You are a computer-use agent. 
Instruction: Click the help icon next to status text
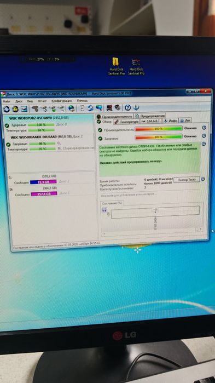[x=204, y=144]
